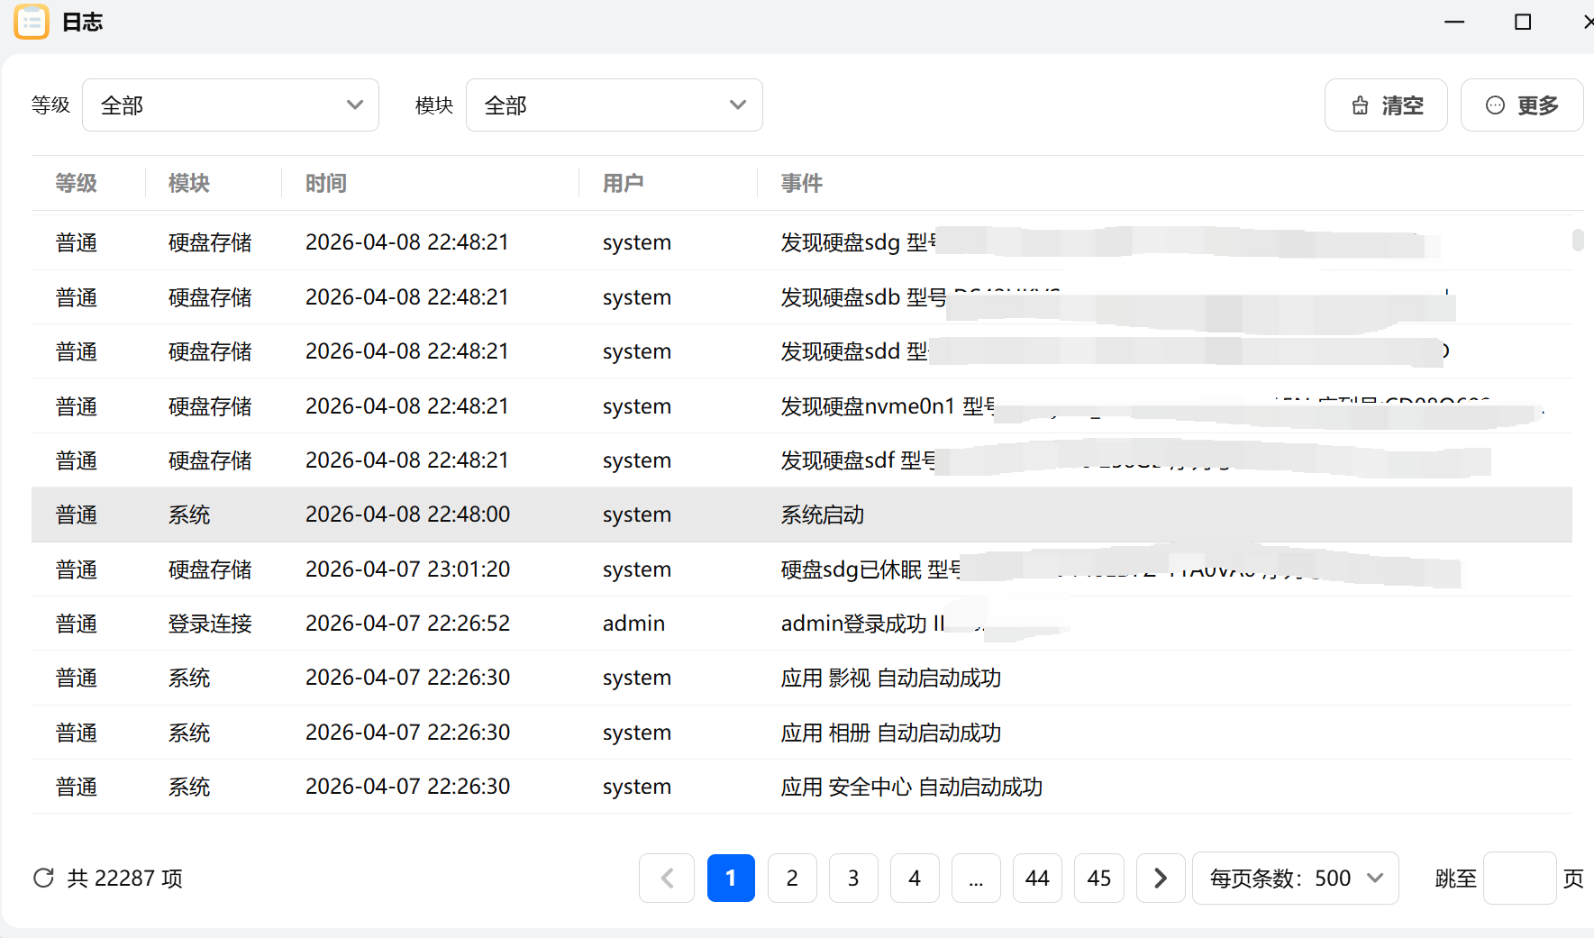Click the ellipsis icon on the 更多 button
The height and width of the screenshot is (938, 1594).
(1495, 105)
